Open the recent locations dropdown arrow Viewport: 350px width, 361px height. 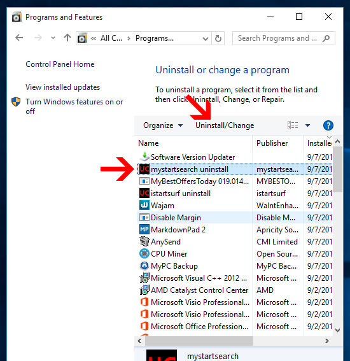53,38
